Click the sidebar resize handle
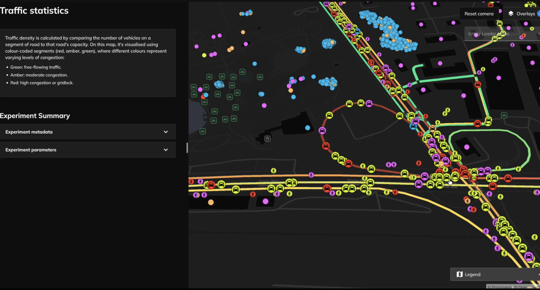This screenshot has width=540, height=290. pos(187,148)
